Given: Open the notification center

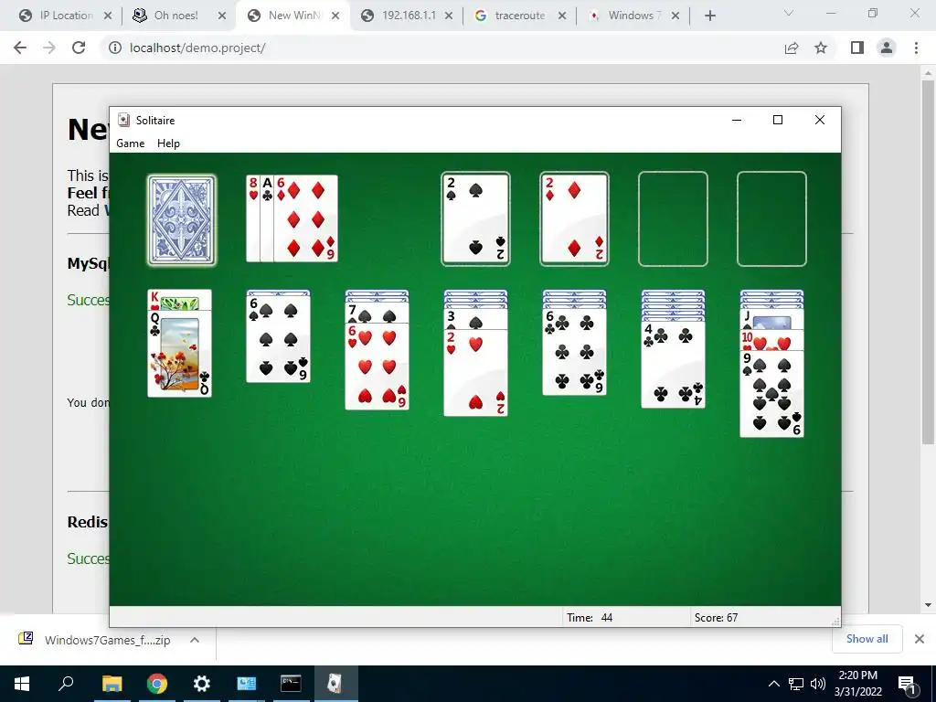Looking at the screenshot, I should (907, 684).
